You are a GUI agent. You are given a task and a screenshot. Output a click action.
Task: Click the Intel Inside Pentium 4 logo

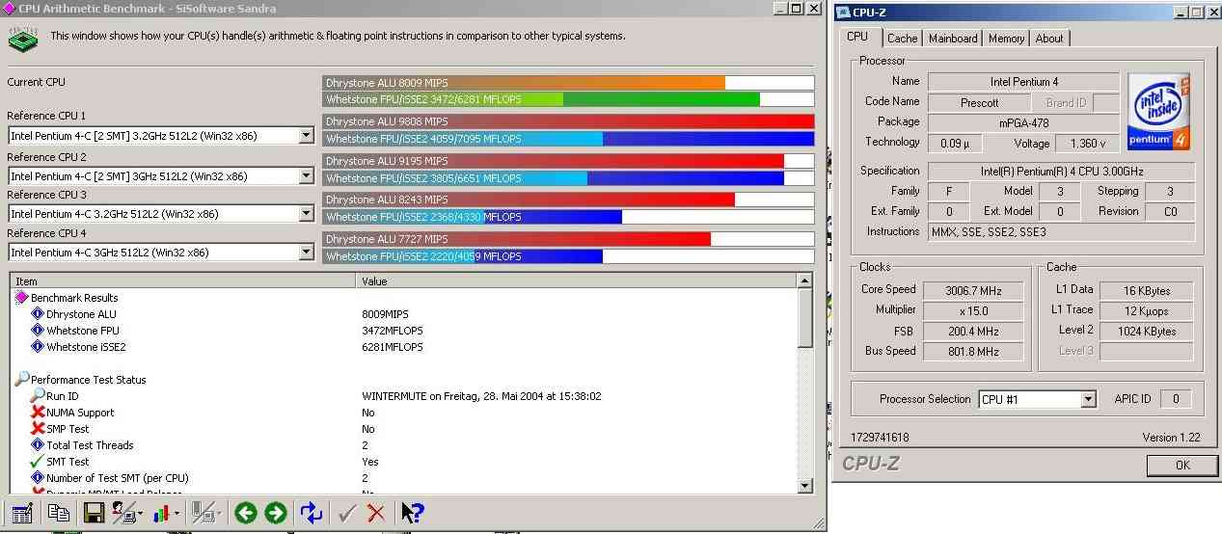point(1158,112)
